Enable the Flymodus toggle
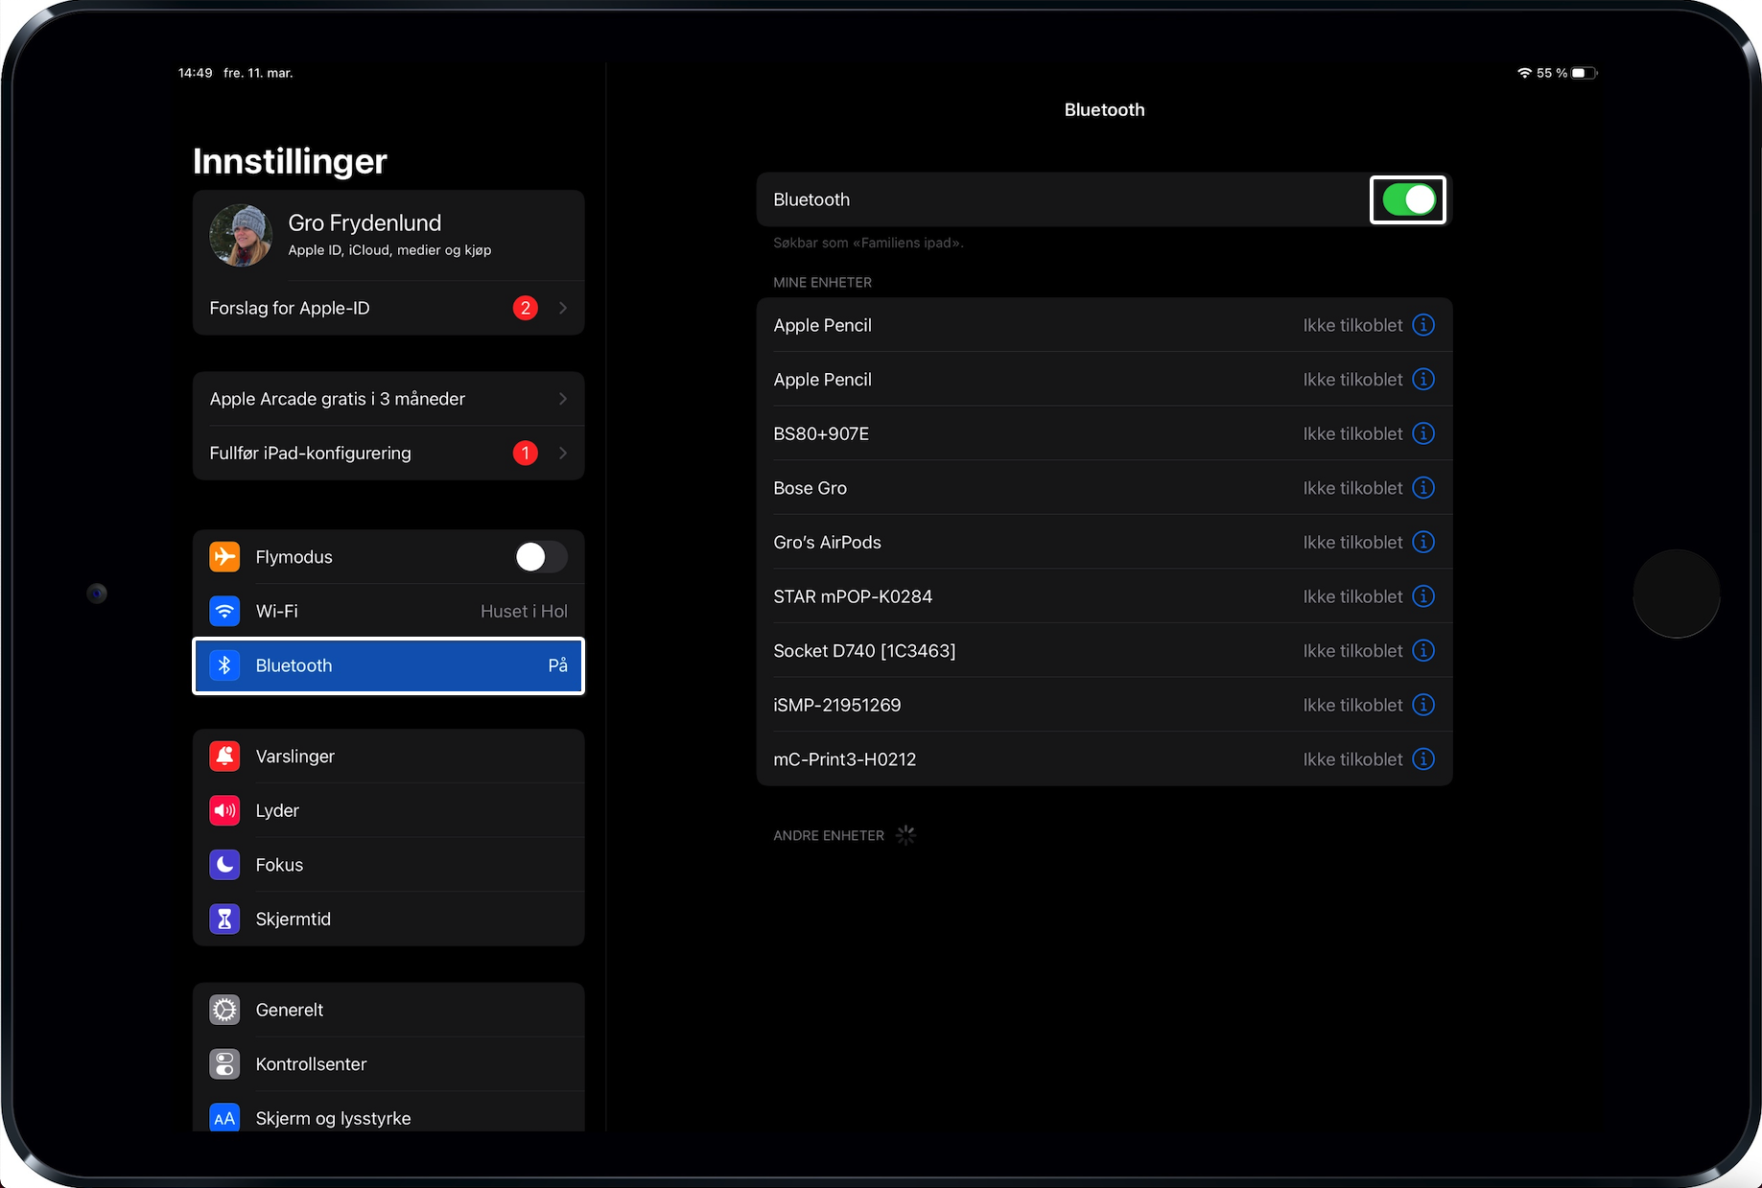The height and width of the screenshot is (1188, 1762). [x=541, y=557]
